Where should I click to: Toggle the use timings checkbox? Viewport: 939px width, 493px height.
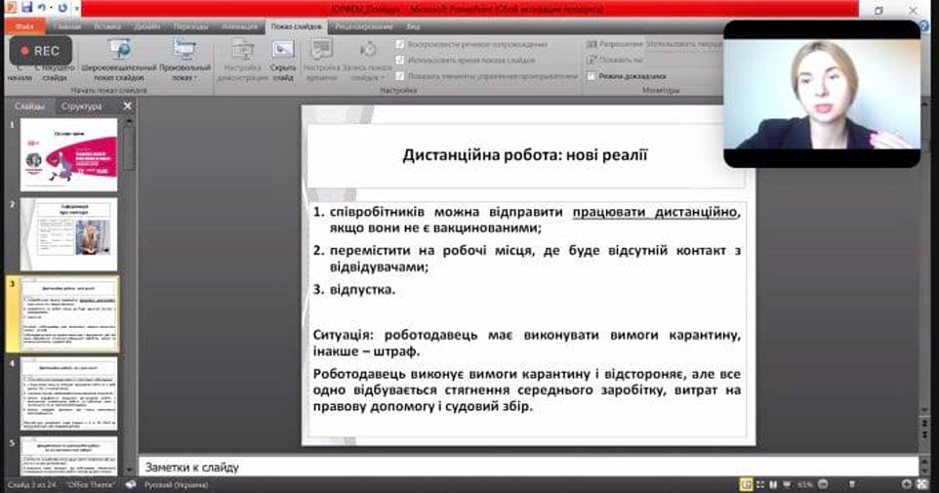tap(401, 60)
